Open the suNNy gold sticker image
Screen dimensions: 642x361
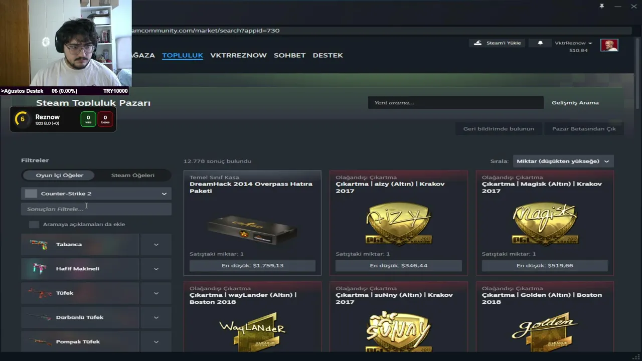[x=399, y=332]
